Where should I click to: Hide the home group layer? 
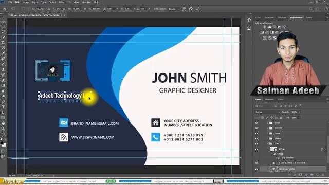coord(257,134)
